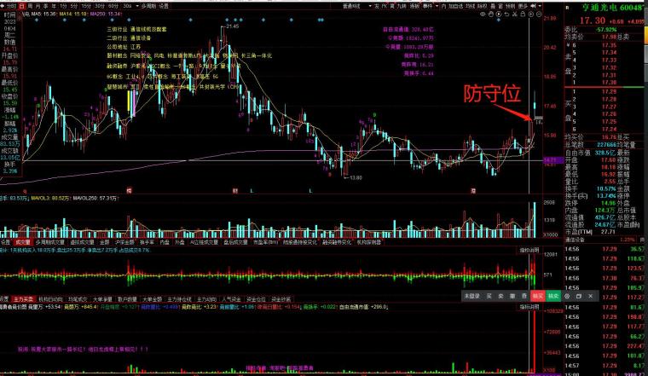Click 多周期 multi-period button

click(148, 6)
